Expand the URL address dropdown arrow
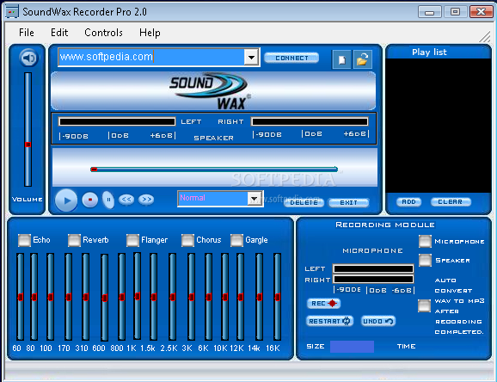The height and width of the screenshot is (382, 497). 251,58
